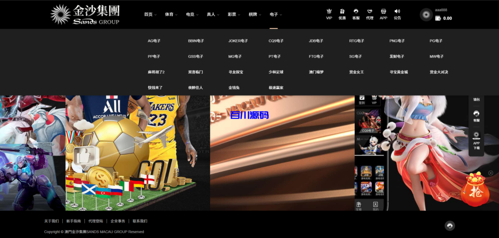Image resolution: width=499 pixels, height=238 pixels.
Task: Click the wallet balance icon
Action: pyautogui.click(x=438, y=18)
